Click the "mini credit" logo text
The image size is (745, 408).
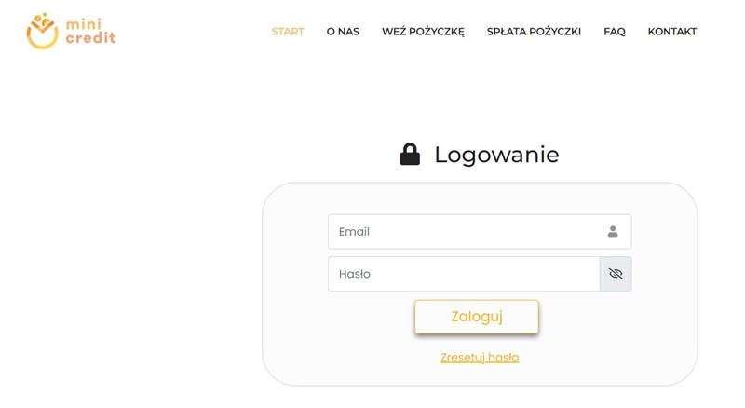tap(90, 32)
